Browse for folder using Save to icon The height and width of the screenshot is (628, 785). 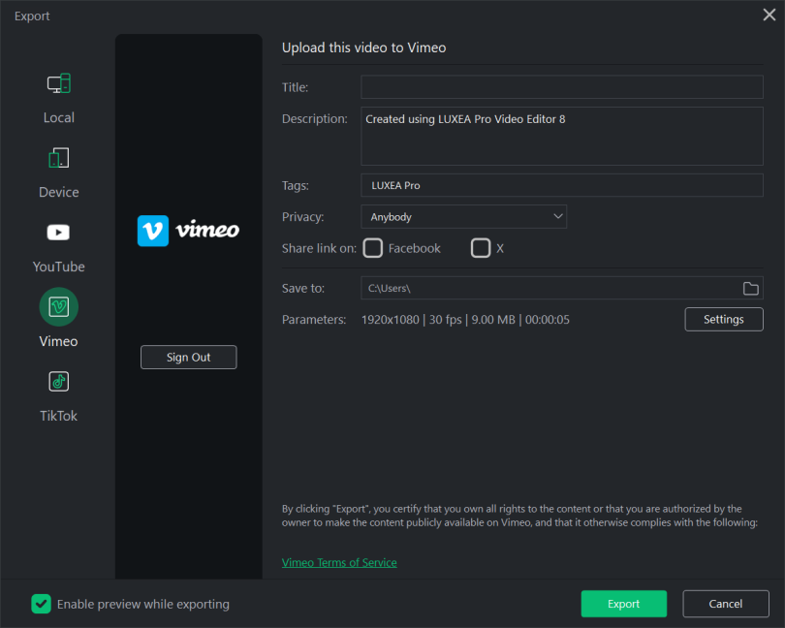click(750, 289)
